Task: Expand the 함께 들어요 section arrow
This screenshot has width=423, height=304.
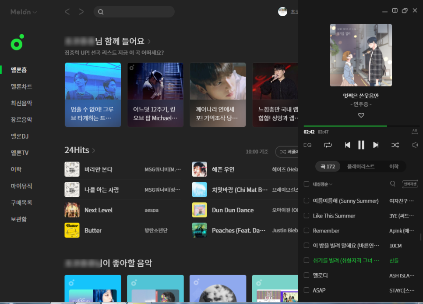Action: [x=149, y=41]
